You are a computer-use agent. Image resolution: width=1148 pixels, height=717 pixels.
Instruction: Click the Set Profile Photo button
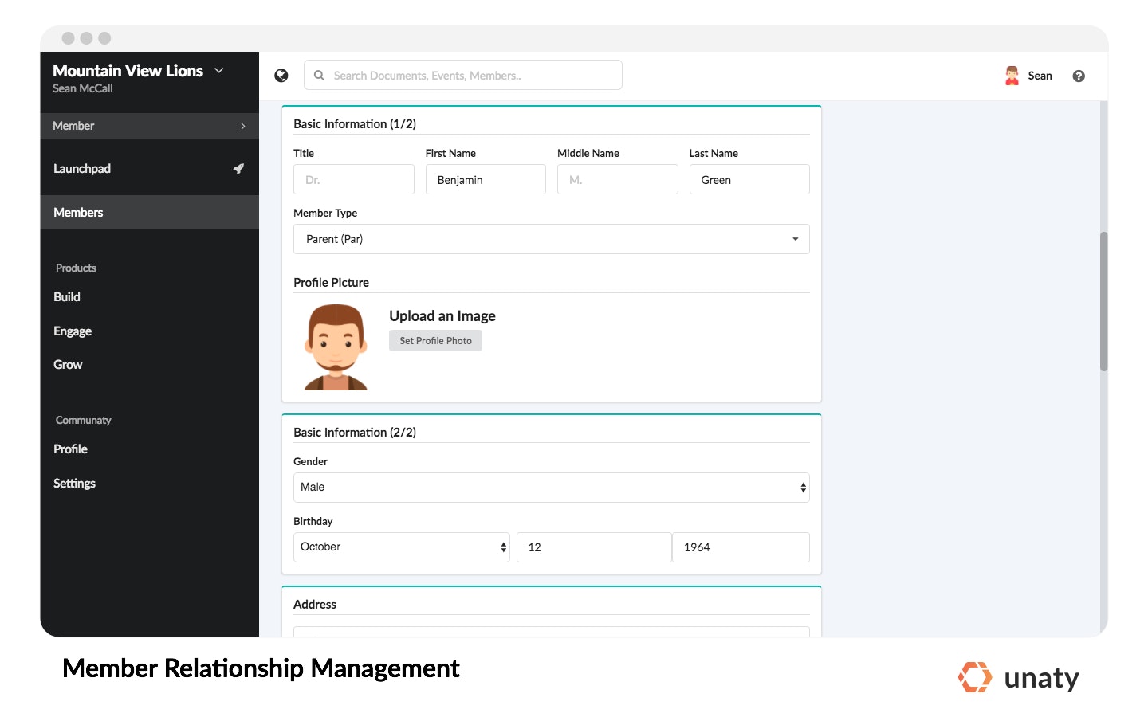435,341
